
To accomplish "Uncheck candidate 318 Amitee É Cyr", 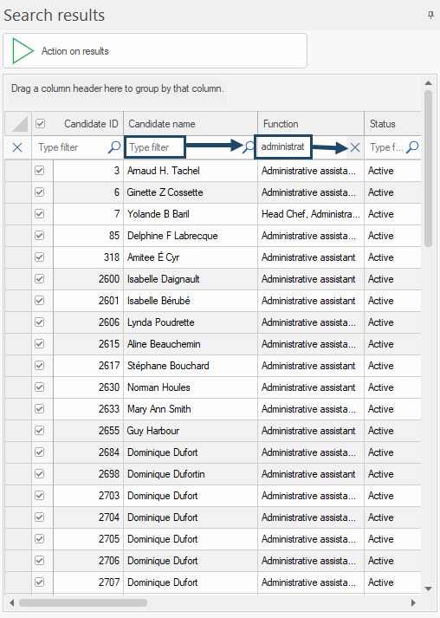I will (x=39, y=257).
